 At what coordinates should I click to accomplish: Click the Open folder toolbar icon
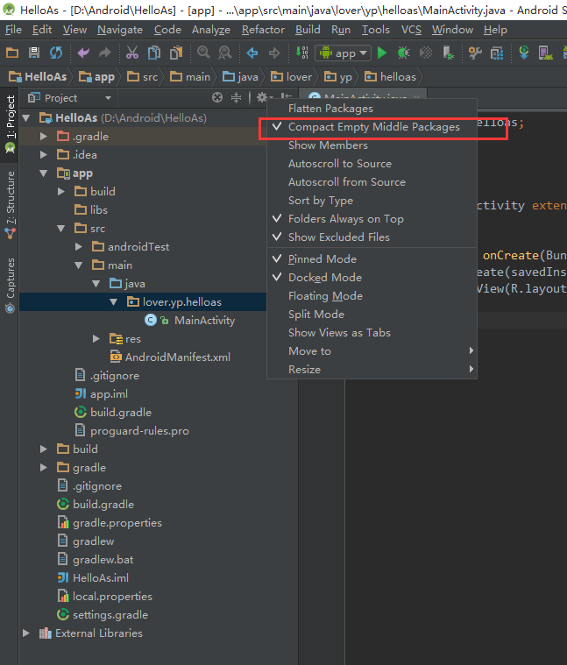(x=12, y=53)
